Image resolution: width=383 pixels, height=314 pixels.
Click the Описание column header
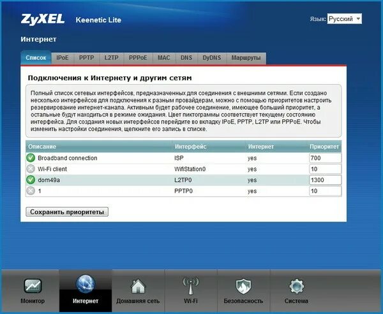pyautogui.click(x=42, y=146)
